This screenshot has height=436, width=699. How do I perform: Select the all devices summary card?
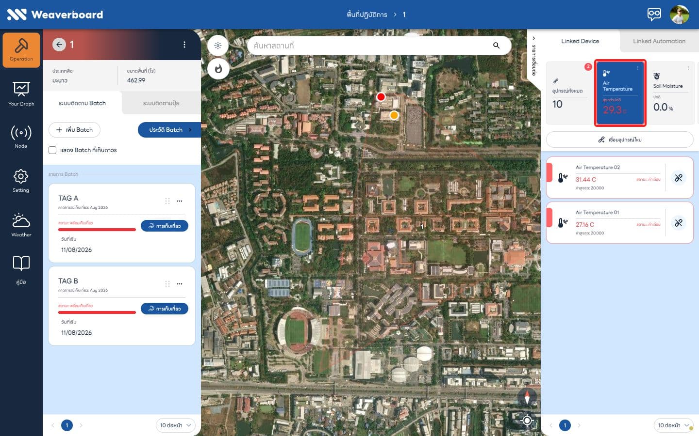click(569, 93)
